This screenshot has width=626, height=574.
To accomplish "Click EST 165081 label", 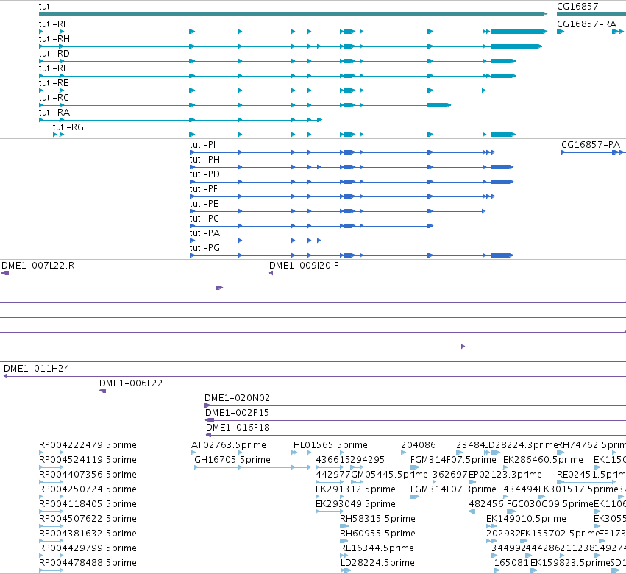I will [x=511, y=563].
